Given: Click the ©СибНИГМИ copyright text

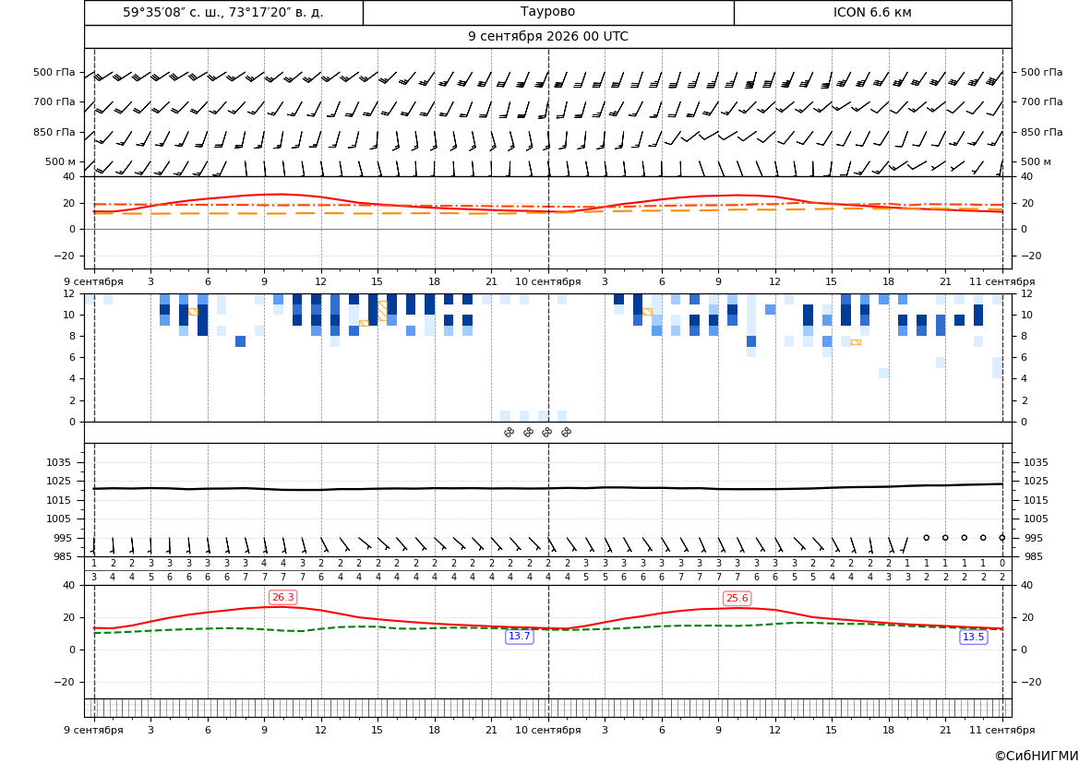Looking at the screenshot, I should tap(1037, 756).
